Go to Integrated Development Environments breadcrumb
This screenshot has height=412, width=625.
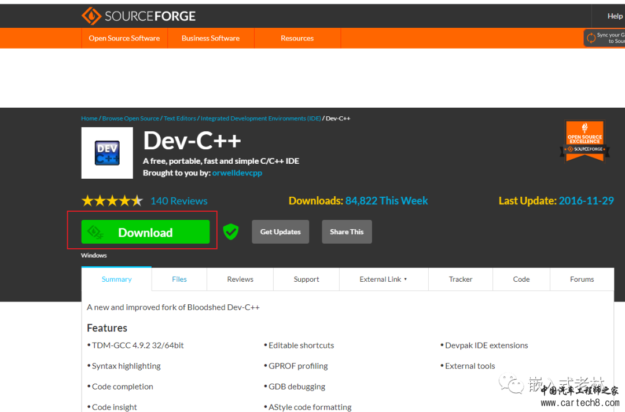click(260, 119)
